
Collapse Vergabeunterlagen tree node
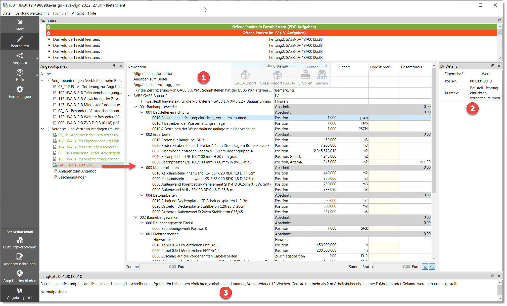(42, 81)
